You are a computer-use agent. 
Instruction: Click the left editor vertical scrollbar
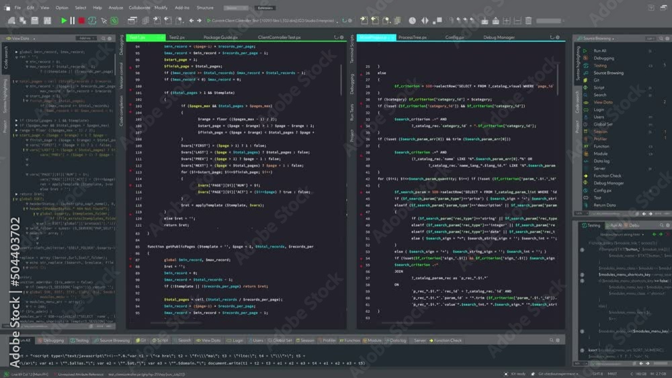(x=341, y=79)
